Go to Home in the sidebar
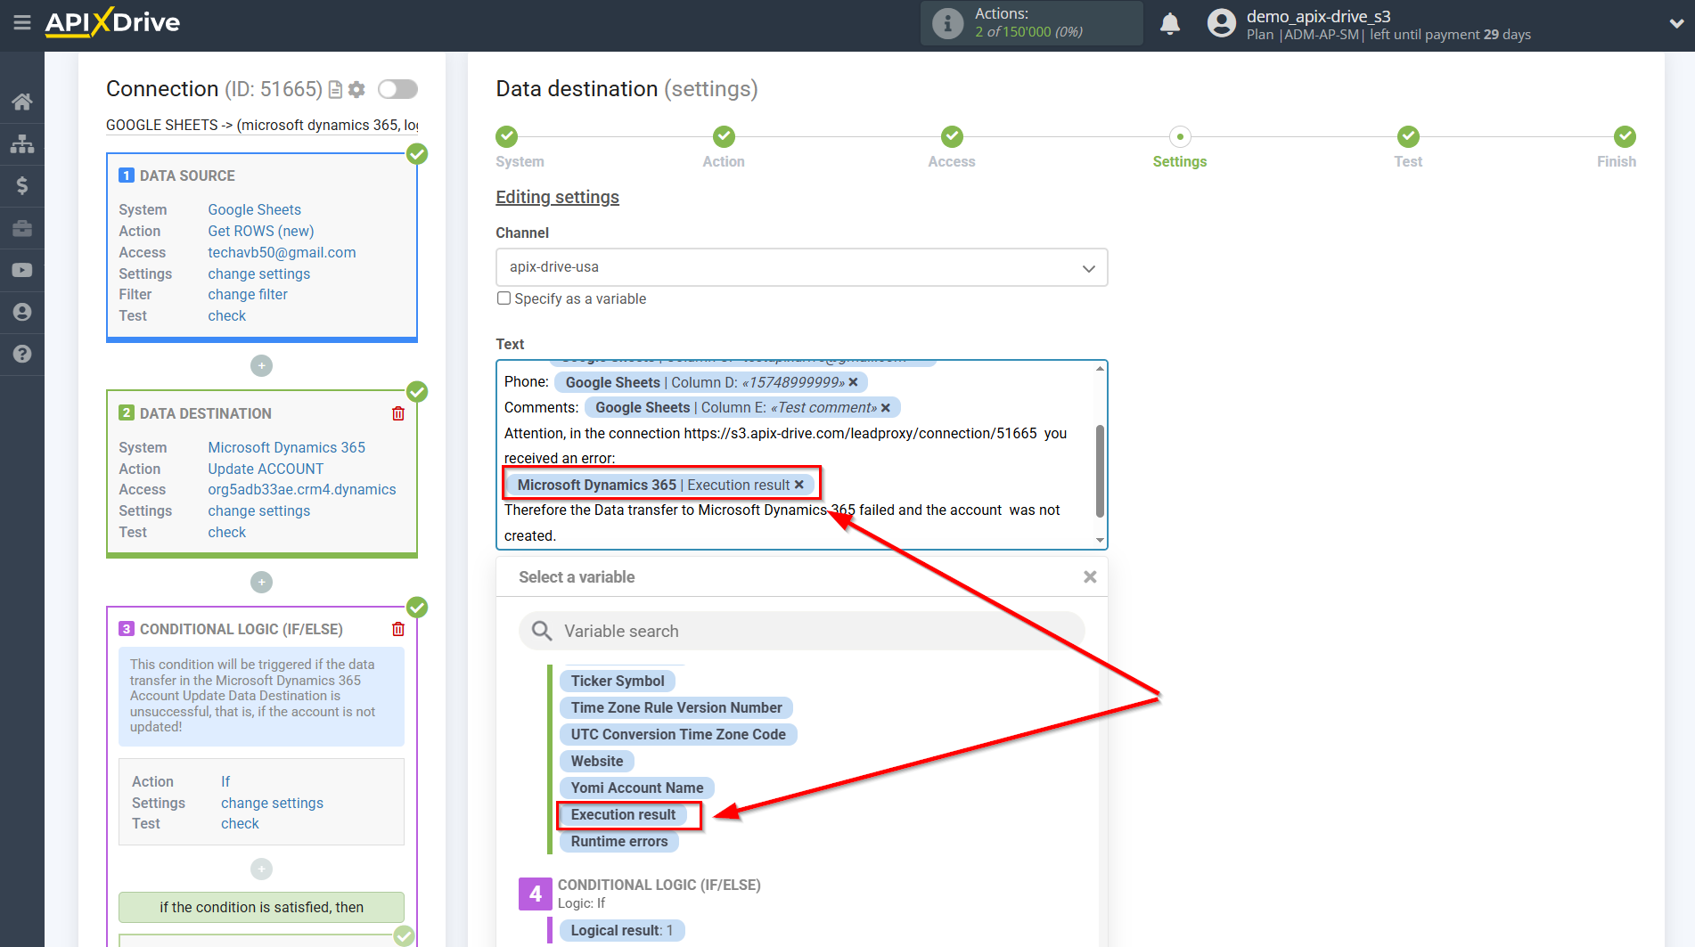 pyautogui.click(x=22, y=102)
